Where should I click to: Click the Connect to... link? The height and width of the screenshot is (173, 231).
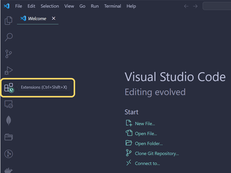148,164
